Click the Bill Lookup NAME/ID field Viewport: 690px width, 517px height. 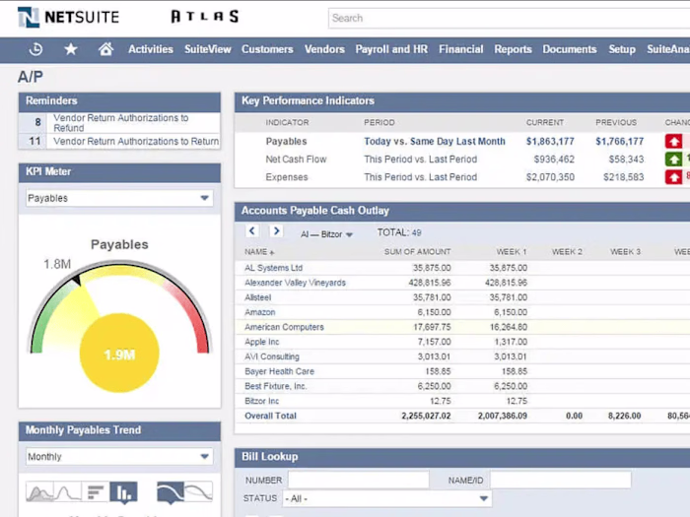(x=561, y=481)
